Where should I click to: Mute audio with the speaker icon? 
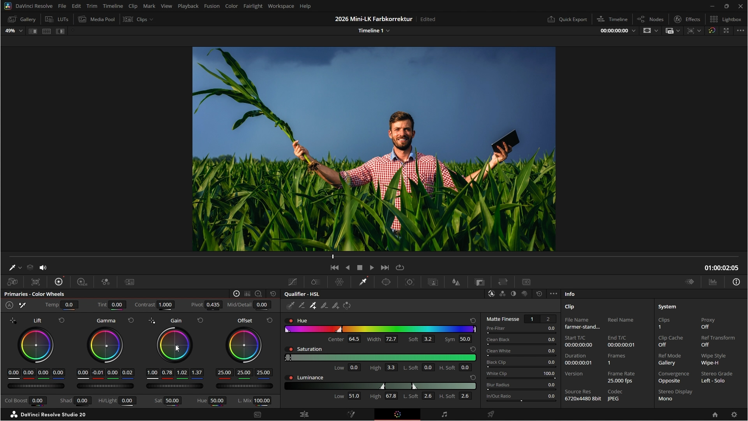coord(43,267)
